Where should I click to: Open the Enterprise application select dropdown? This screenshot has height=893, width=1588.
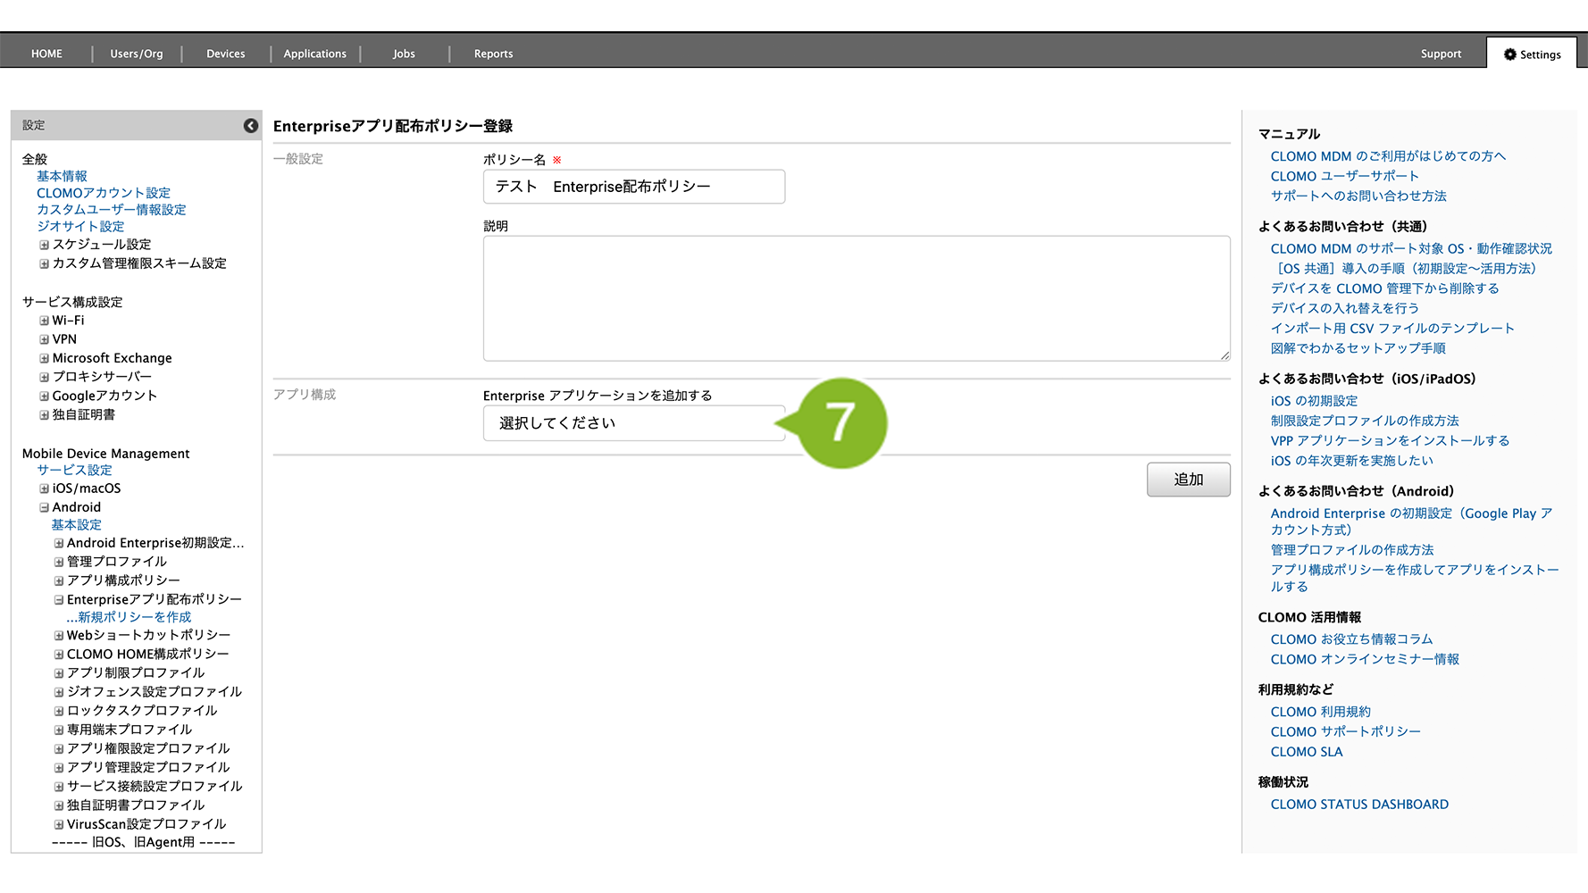click(633, 423)
